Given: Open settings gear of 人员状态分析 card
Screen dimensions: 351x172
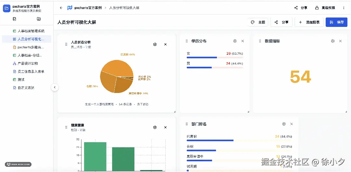Looking at the screenshot, I should [x=155, y=44].
